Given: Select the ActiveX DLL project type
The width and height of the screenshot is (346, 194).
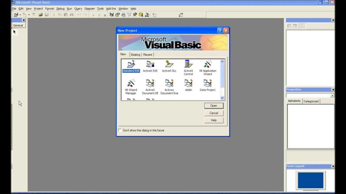Looking at the screenshot, I should pos(169,66).
